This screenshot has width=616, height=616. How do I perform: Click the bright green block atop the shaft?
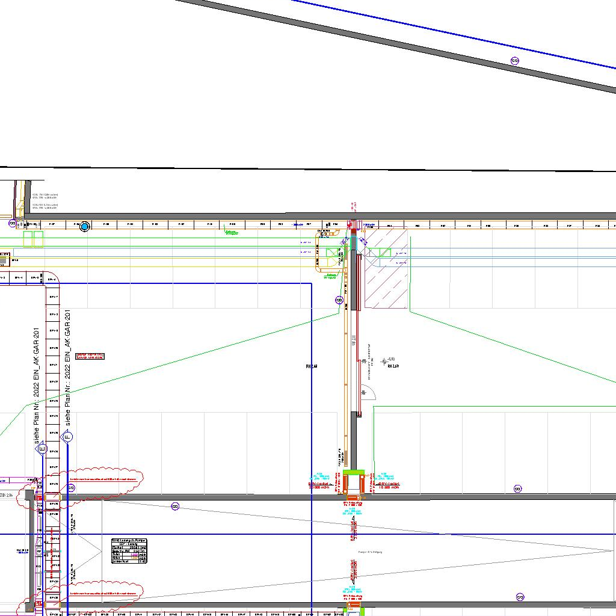(x=354, y=471)
